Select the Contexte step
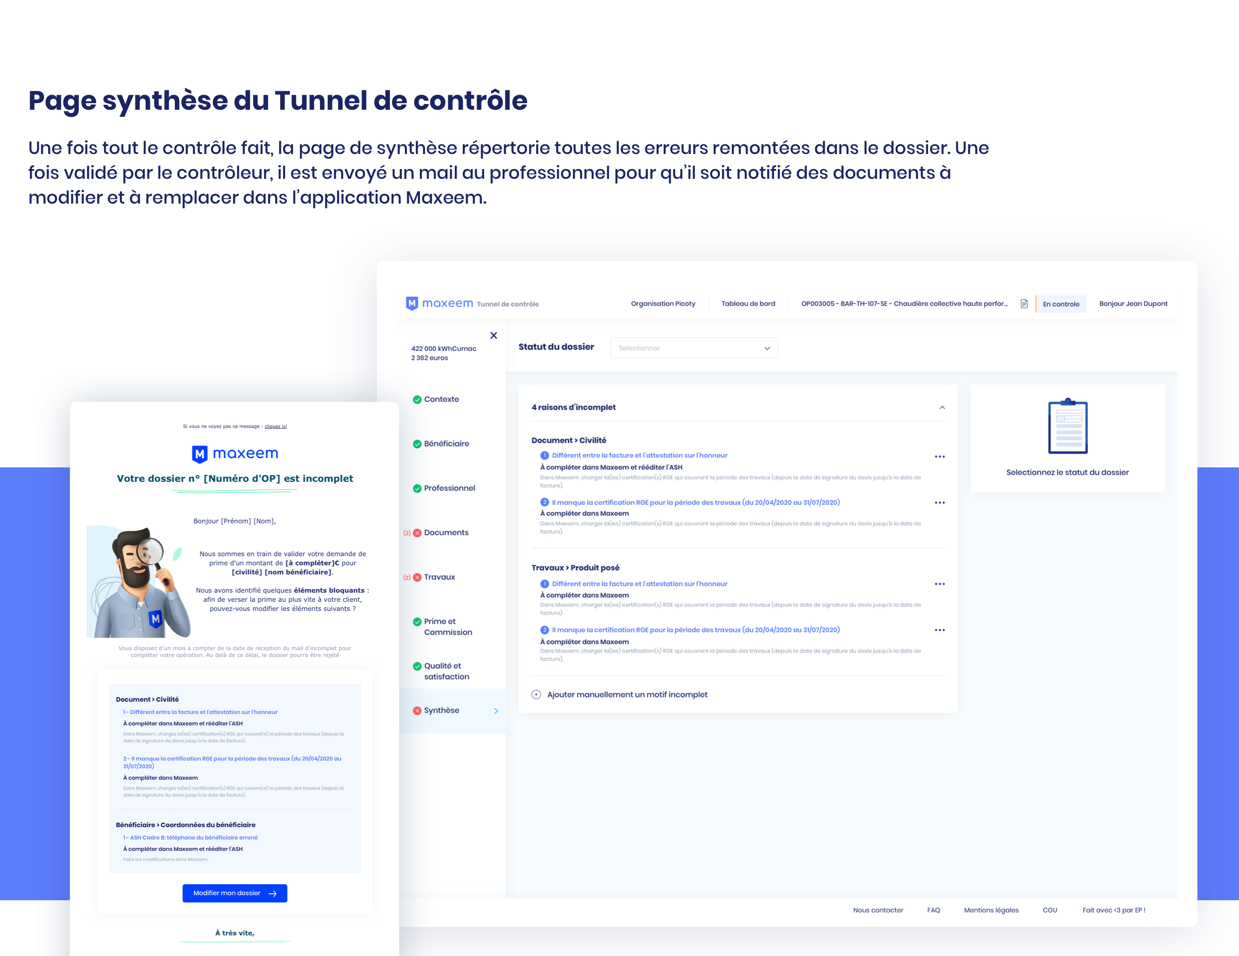Viewport: 1239px width, 956px height. (441, 399)
